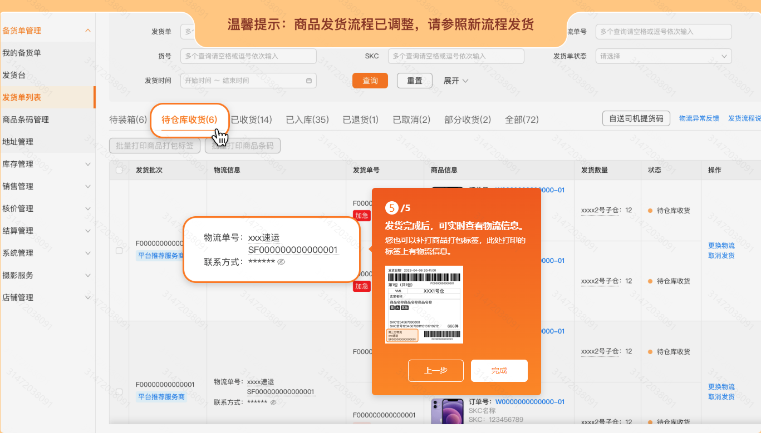Image resolution: width=761 pixels, height=433 pixels.
Task: Open calendar icon in 发货时间 field
Action: click(x=309, y=81)
